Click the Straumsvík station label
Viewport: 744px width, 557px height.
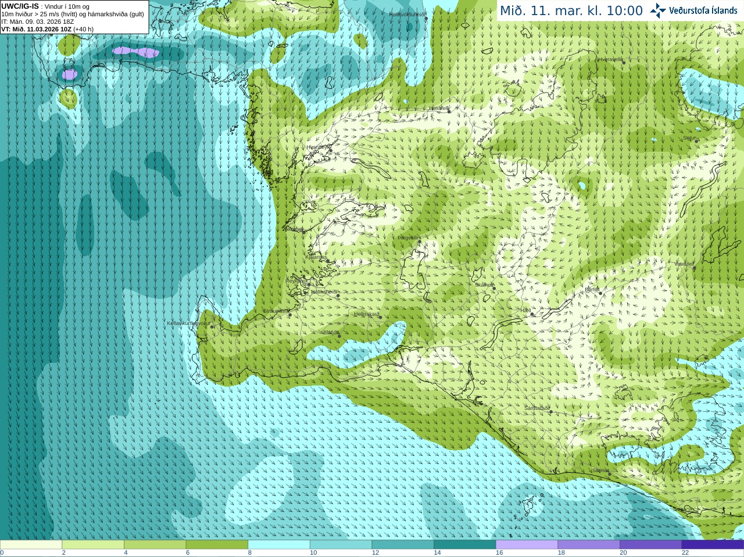(x=276, y=312)
